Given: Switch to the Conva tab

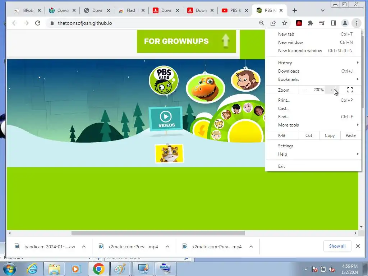Looking at the screenshot, I should [60, 10].
